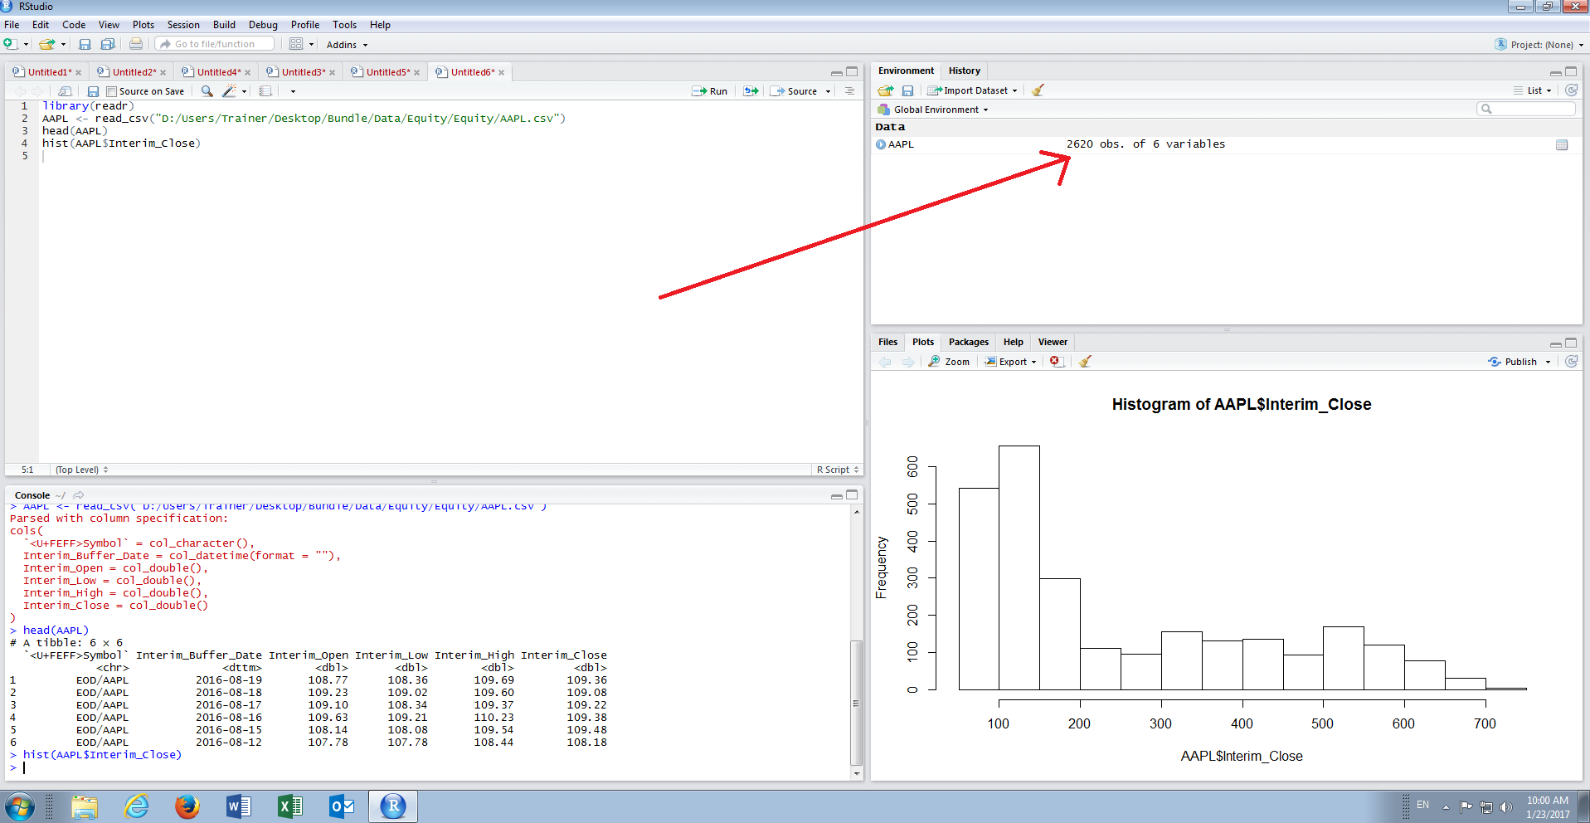The image size is (1590, 823).
Task: Show document outline icon in editor
Action: (x=849, y=91)
